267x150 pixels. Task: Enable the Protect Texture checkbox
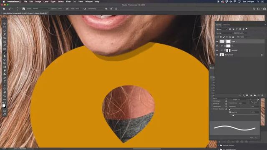click(212, 109)
